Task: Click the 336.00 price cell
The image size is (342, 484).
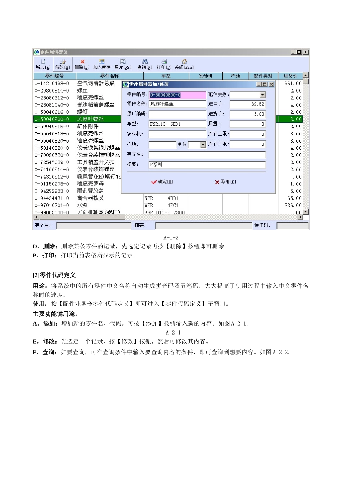Action: [x=290, y=206]
